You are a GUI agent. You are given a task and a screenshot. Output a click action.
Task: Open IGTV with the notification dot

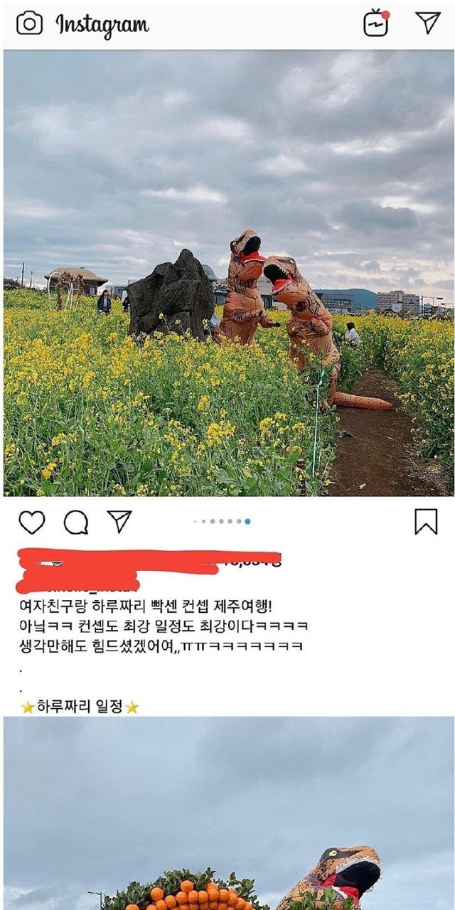click(x=376, y=23)
